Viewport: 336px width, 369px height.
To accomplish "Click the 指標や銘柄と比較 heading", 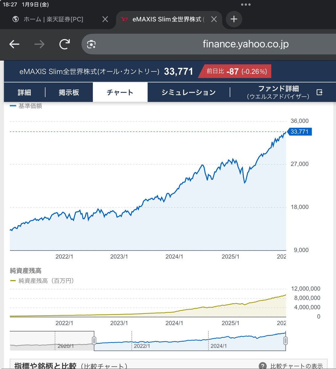I will 45,366.
